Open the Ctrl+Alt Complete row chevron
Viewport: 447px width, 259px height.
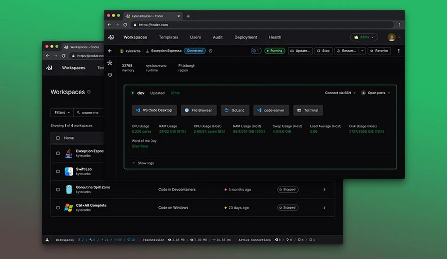point(325,208)
